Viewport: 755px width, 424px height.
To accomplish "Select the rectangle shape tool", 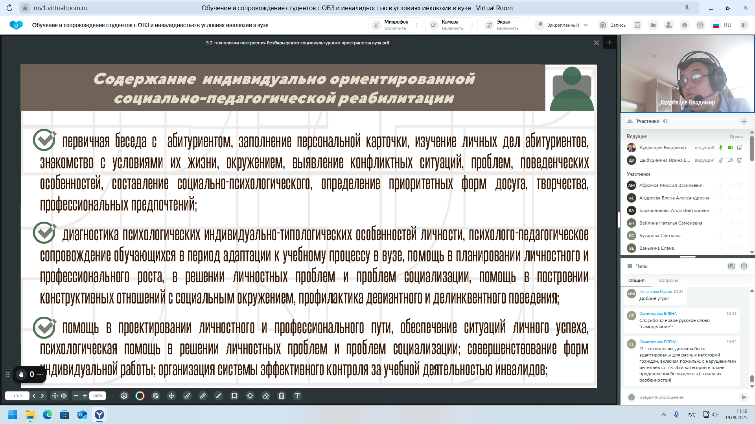I will tap(234, 396).
